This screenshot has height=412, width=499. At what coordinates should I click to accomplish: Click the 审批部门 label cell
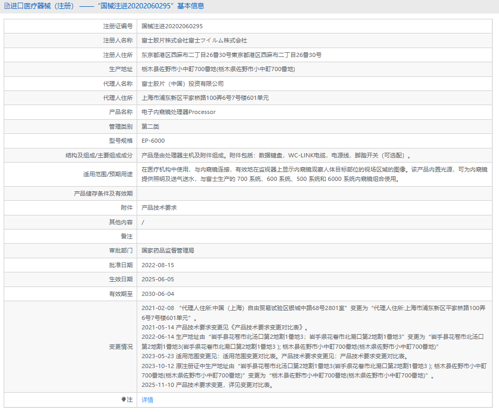click(x=70, y=250)
